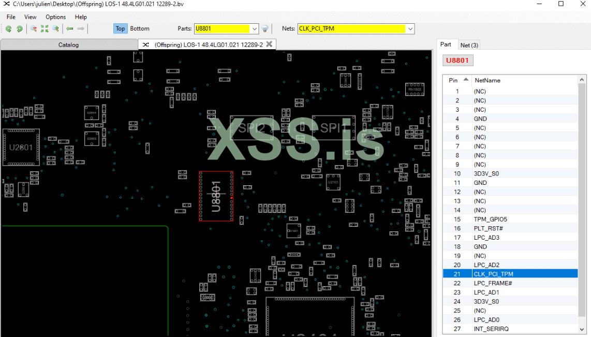Go back with green left arrow
591x337 pixels.
pos(70,28)
